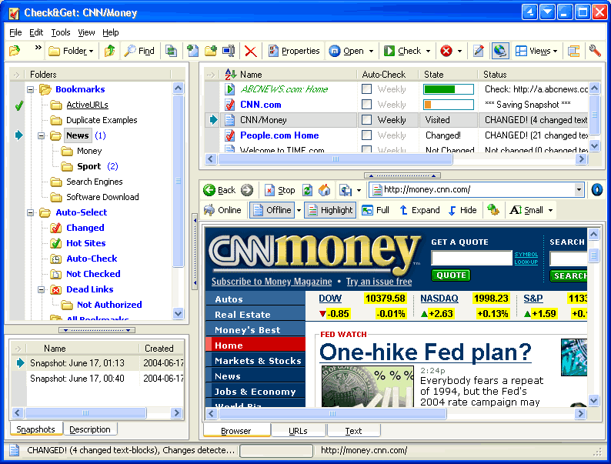Click the Highlight button
Screen dimensions: 611x464
330,210
